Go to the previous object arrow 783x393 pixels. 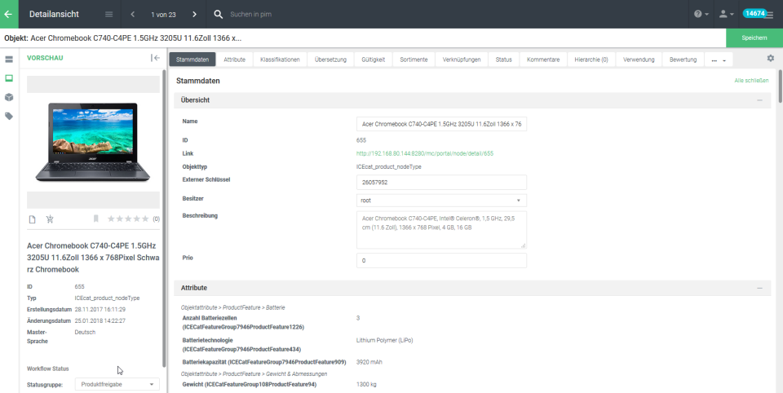133,15
